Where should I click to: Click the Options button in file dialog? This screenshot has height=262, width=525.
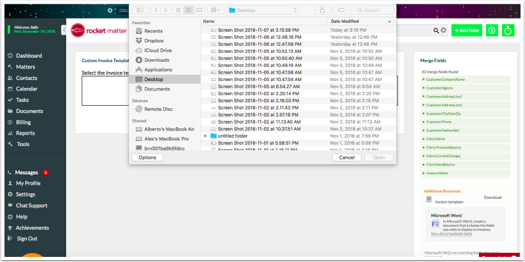[x=147, y=157]
